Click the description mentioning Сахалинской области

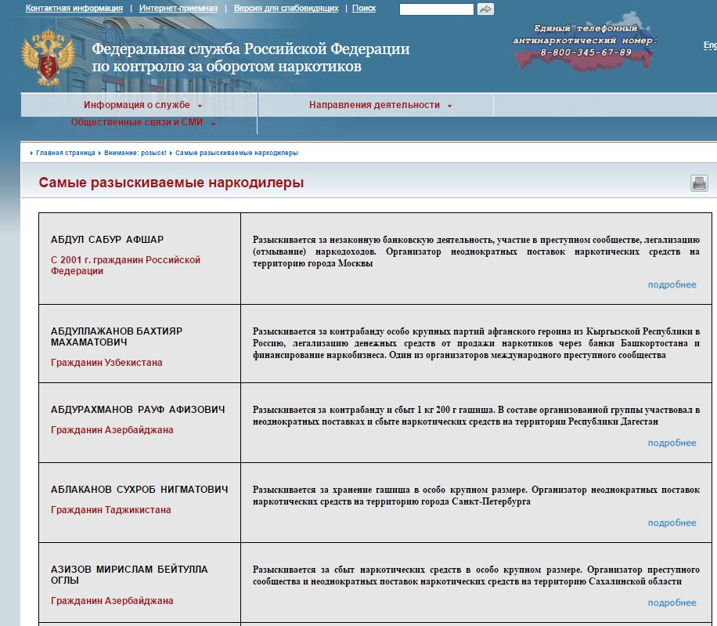coord(476,576)
